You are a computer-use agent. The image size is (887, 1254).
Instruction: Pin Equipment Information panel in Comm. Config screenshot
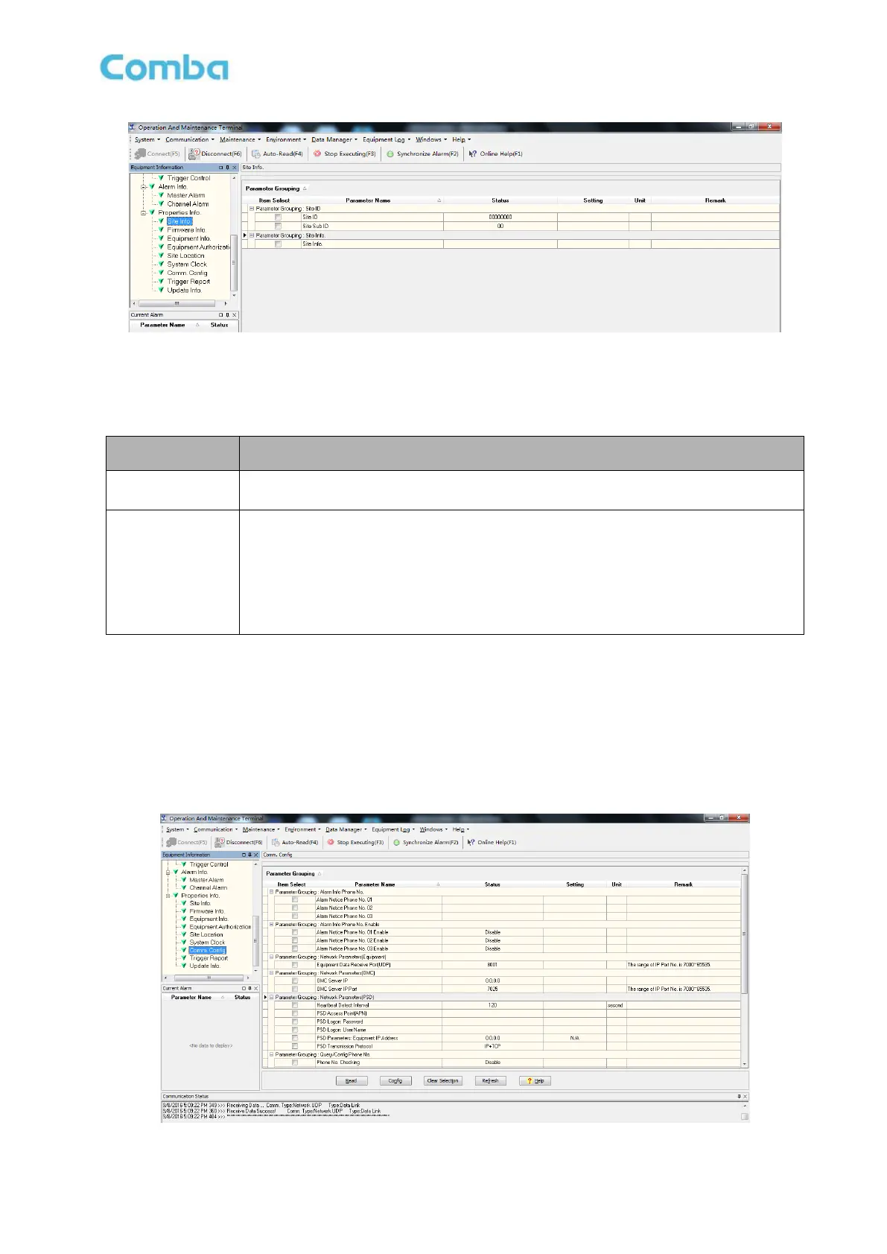(x=249, y=855)
